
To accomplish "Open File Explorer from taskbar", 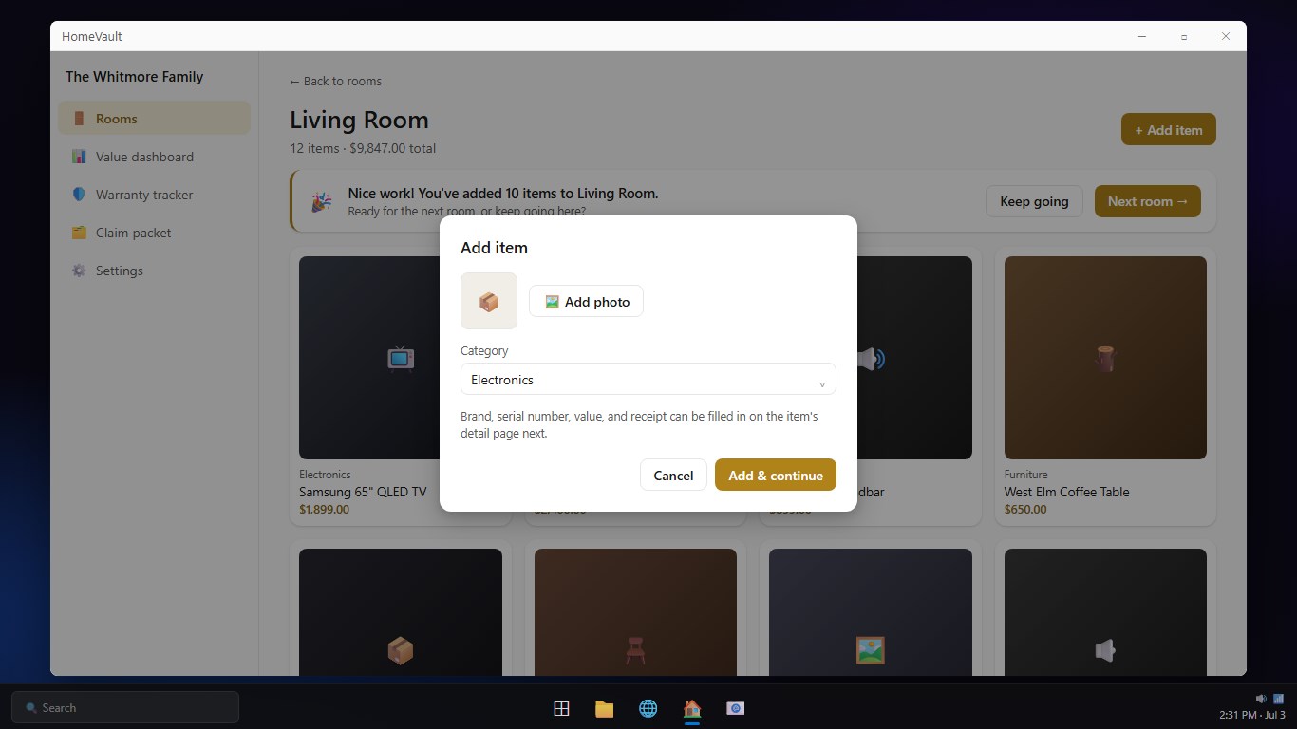I will (x=604, y=708).
